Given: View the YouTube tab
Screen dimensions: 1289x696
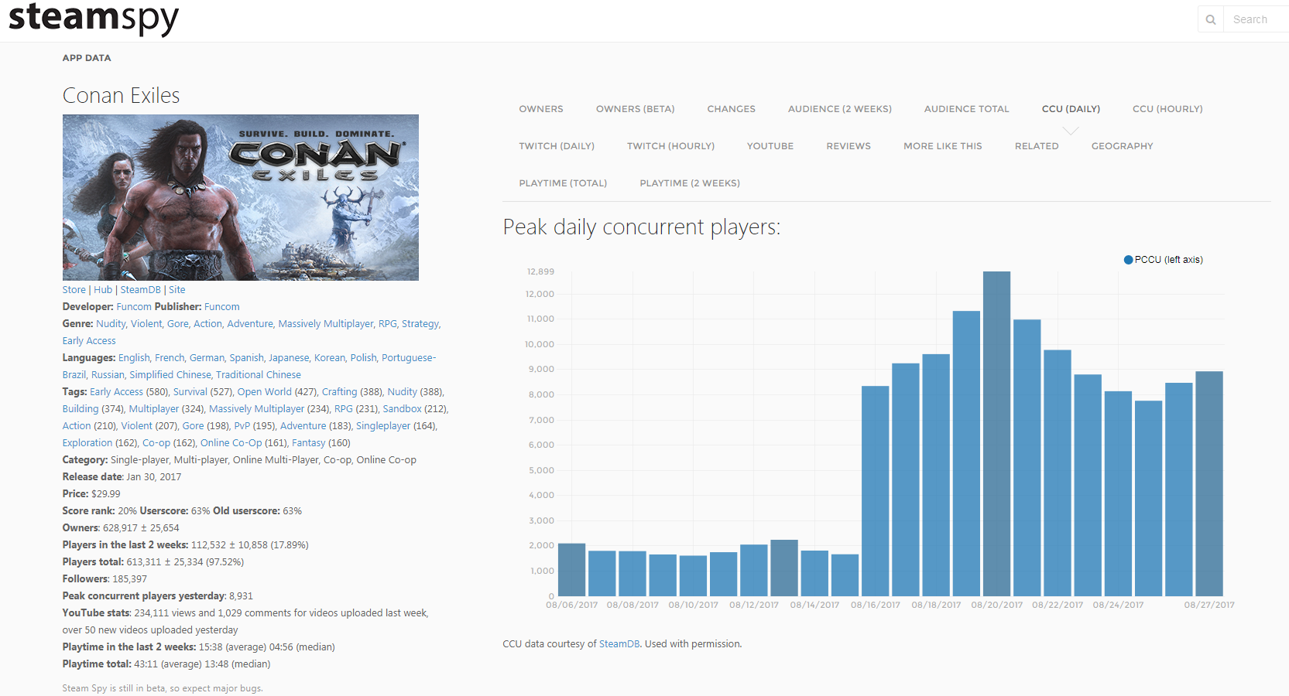Looking at the screenshot, I should coord(770,146).
